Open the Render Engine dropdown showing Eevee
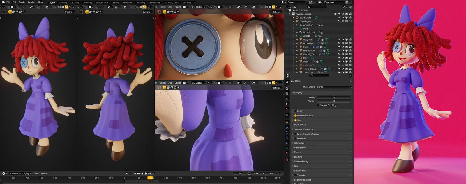466x184 pixels. [334, 87]
